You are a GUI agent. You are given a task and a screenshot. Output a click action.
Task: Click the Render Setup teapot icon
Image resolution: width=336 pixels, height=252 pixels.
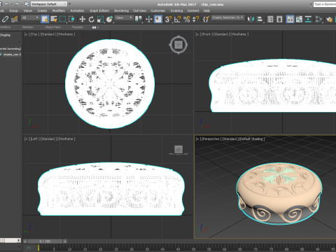329,19
